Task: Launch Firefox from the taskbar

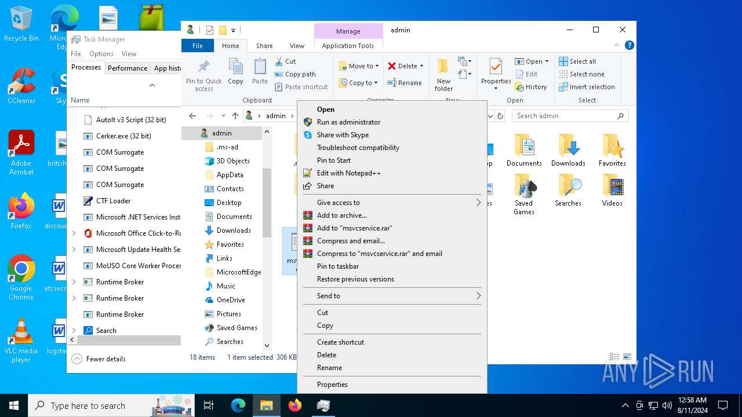Action: coord(295,405)
